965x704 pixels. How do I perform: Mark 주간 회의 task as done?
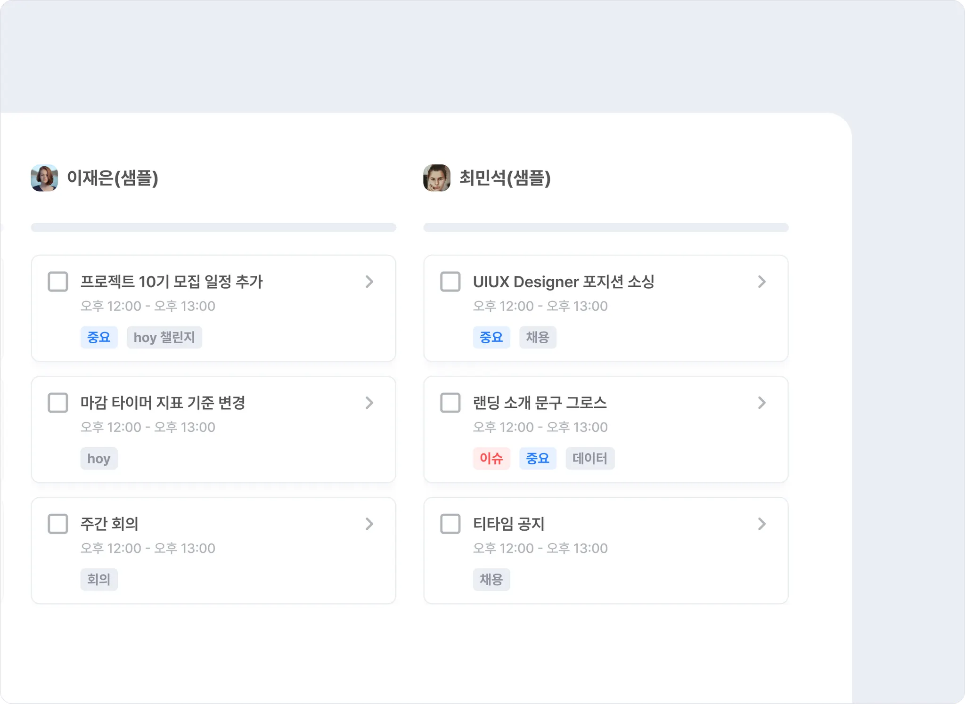pos(58,524)
